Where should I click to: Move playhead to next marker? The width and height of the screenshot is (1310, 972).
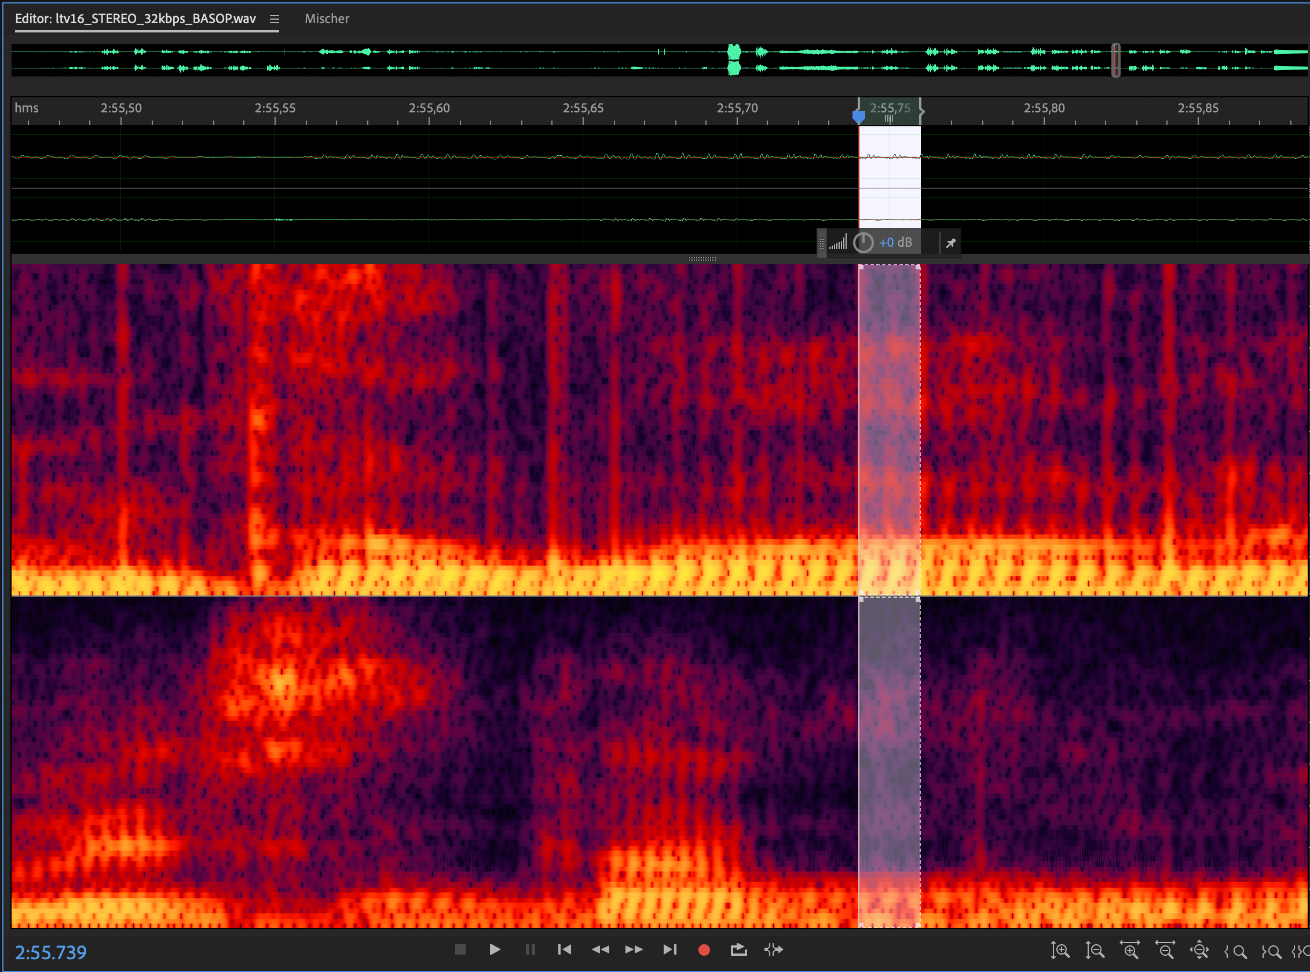669,949
